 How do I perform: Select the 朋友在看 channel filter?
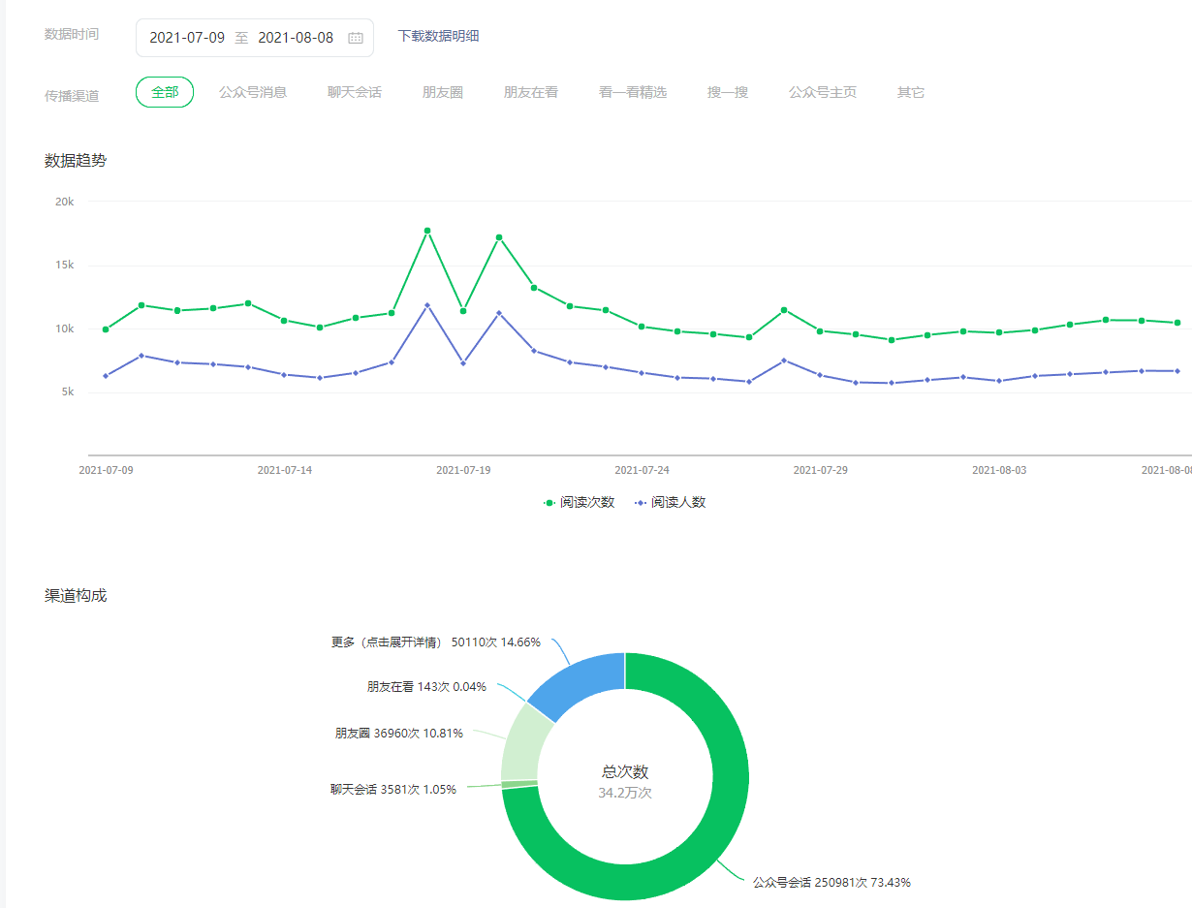(530, 92)
